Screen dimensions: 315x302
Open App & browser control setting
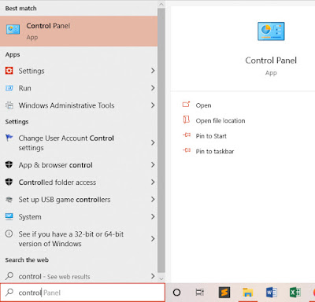[x=79, y=164]
